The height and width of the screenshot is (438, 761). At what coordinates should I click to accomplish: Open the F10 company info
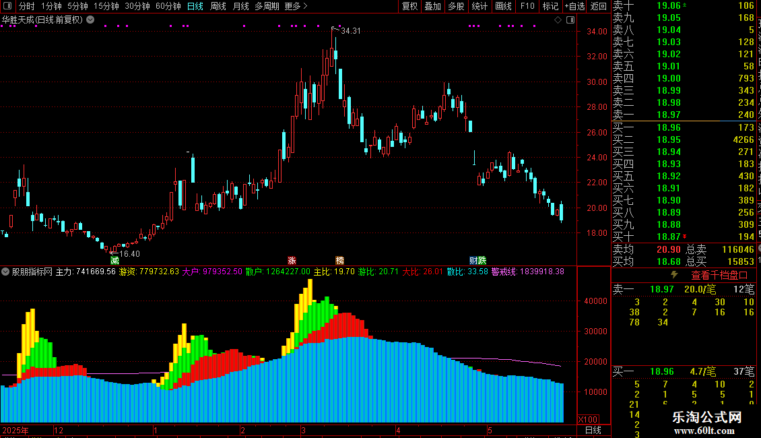point(527,6)
